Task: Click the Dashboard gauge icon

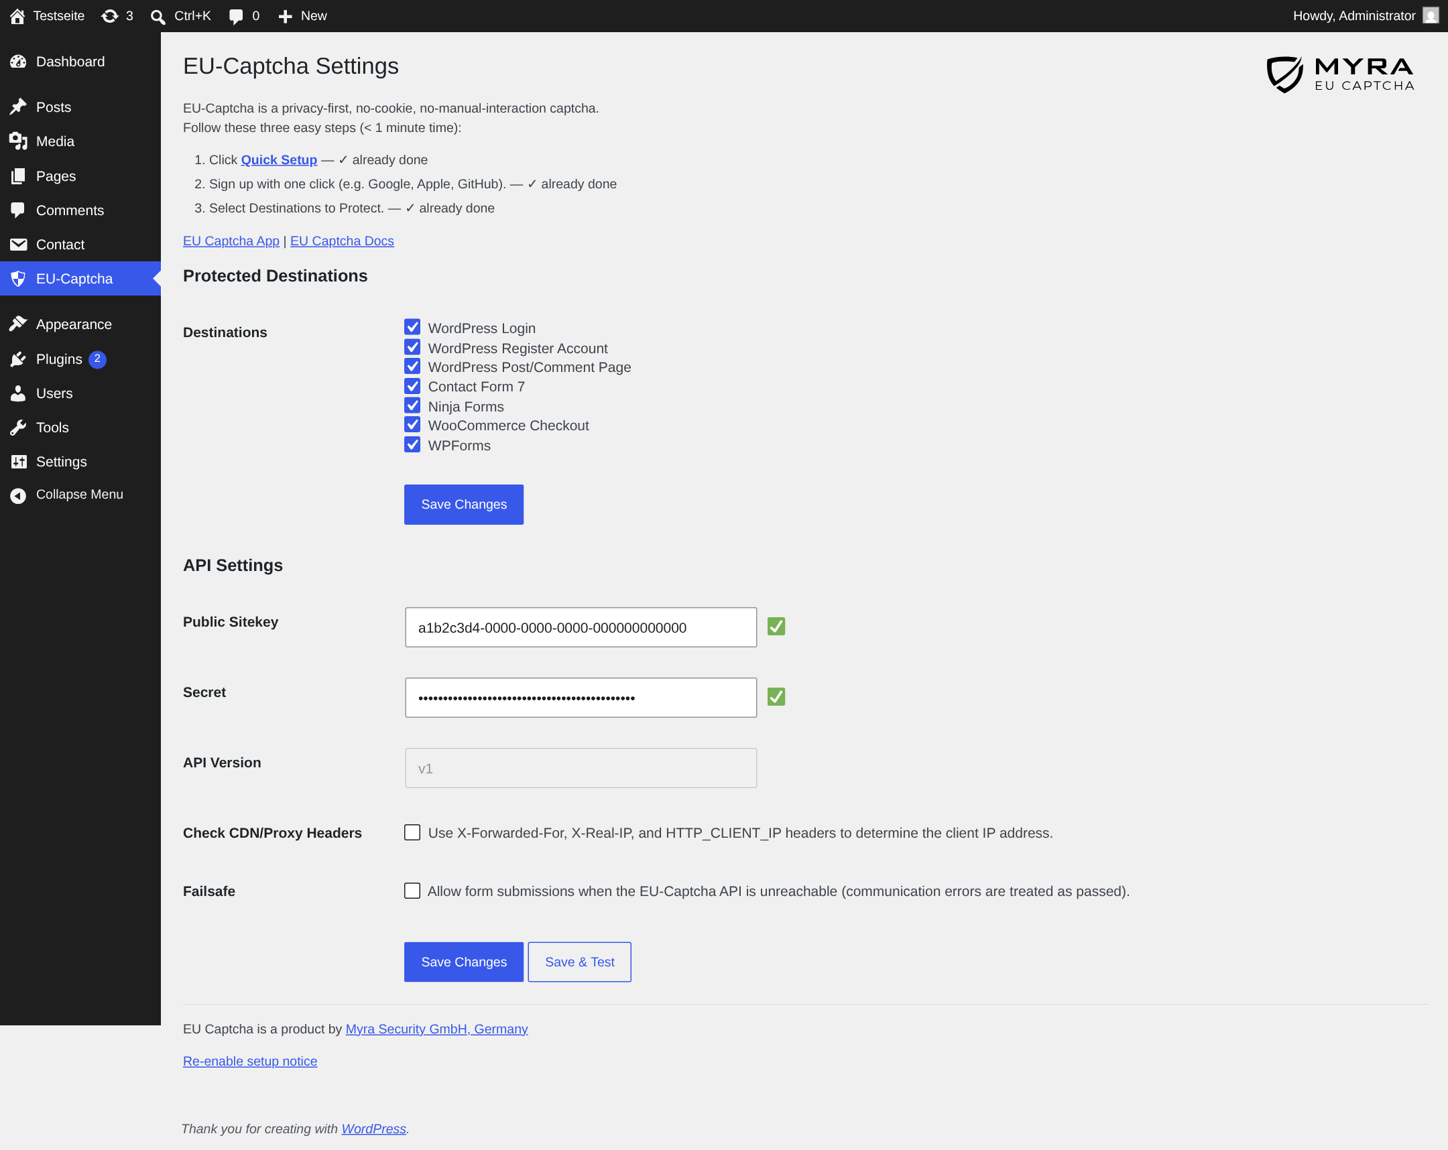Action: 18,62
